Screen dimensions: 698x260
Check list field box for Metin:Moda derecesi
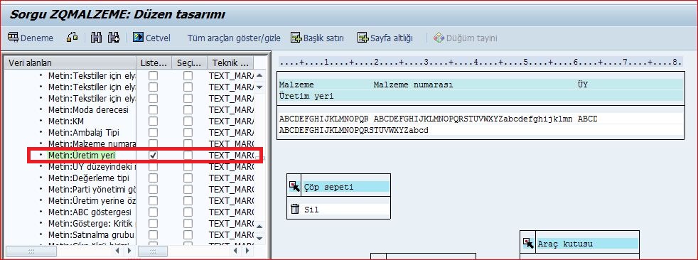[153, 109]
